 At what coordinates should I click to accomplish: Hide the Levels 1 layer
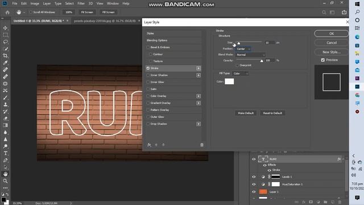[254, 177]
